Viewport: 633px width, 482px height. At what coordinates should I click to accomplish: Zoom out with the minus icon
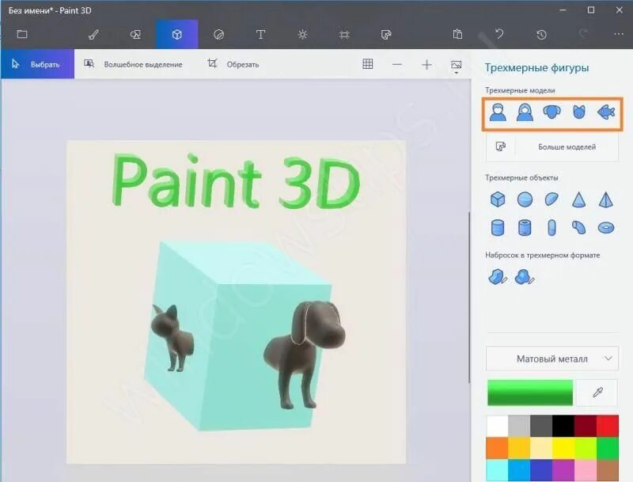pyautogui.click(x=397, y=65)
